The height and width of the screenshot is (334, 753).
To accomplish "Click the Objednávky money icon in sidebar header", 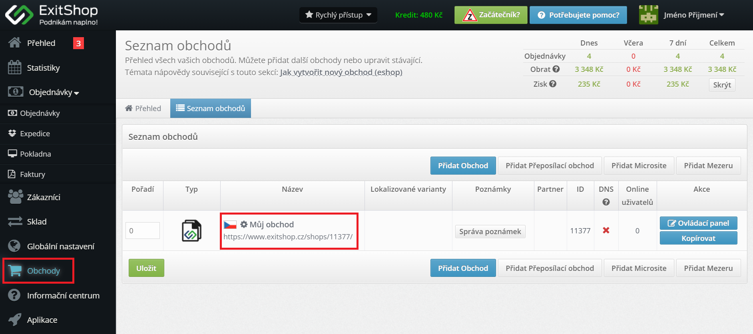I will coord(16,92).
